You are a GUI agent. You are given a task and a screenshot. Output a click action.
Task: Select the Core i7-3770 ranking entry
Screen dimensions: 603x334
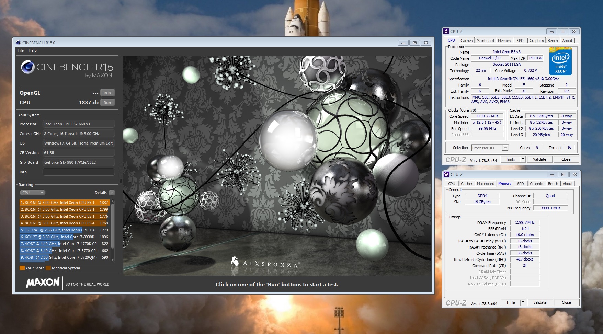tap(65, 251)
